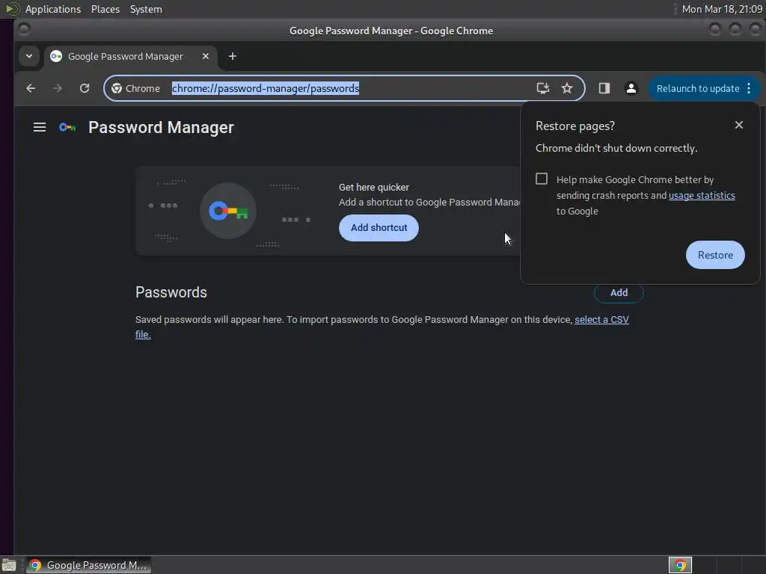Open the Places menu
Viewport: 766px width, 574px height.
105,9
